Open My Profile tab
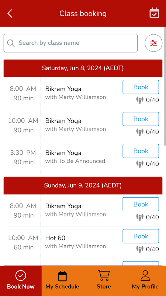 coord(145,280)
